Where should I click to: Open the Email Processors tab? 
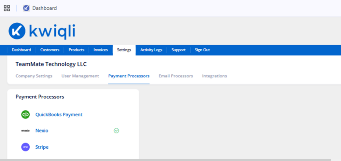[176, 76]
